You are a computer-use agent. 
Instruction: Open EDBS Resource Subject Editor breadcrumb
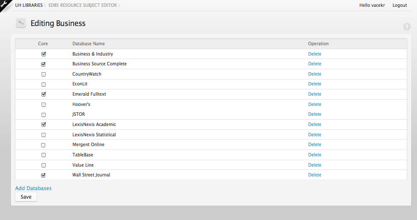coord(82,5)
